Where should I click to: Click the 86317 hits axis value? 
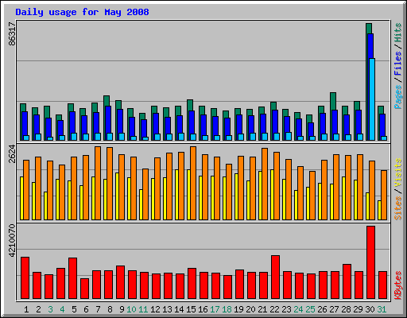(x=12, y=33)
